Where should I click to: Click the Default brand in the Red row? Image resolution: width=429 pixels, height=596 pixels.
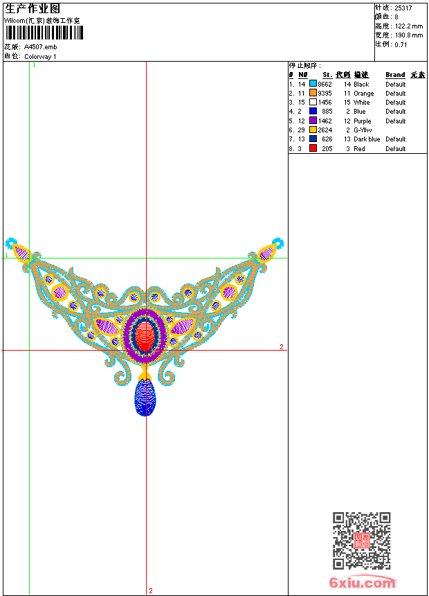point(395,149)
